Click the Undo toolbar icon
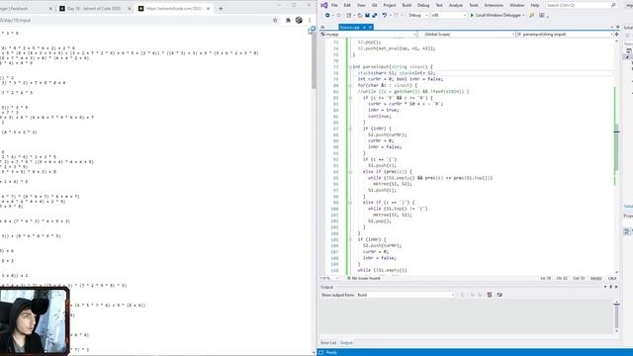Screen dimensions: 633x356 tap(385, 15)
